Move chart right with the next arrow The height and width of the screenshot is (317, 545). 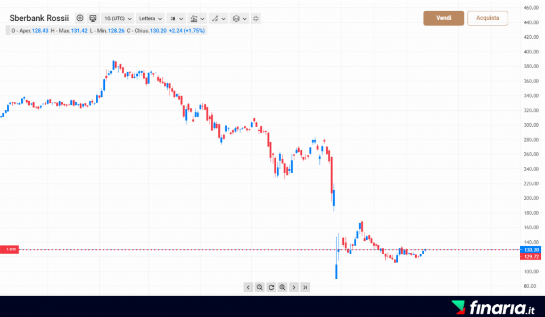click(x=294, y=287)
